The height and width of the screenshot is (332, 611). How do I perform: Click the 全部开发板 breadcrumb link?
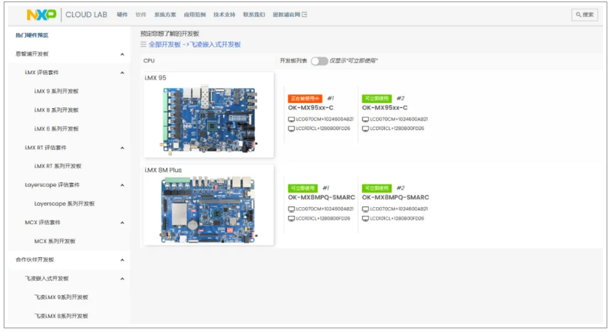pyautogui.click(x=164, y=44)
